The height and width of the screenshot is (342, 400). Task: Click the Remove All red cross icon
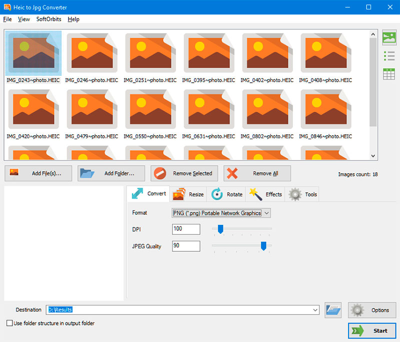233,173
